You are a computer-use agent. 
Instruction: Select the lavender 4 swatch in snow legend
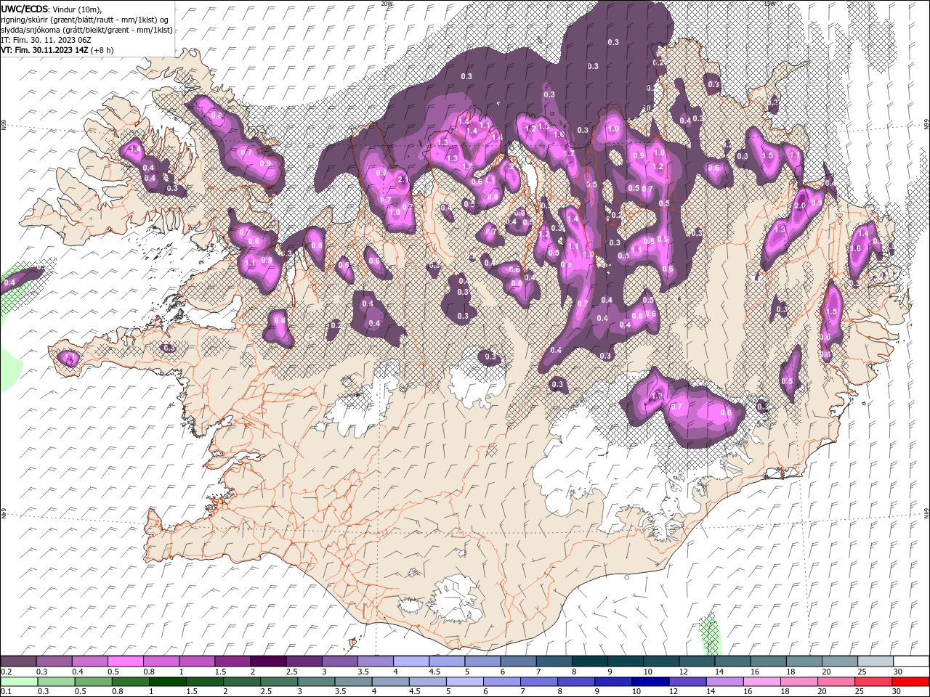pos(410,661)
